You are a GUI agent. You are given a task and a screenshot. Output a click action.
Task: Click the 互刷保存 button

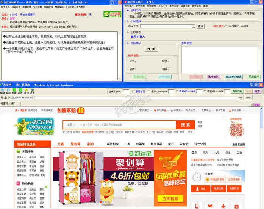[253, 77]
